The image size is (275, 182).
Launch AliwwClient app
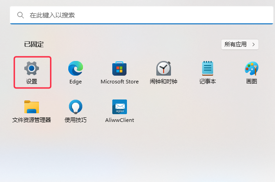pos(120,111)
